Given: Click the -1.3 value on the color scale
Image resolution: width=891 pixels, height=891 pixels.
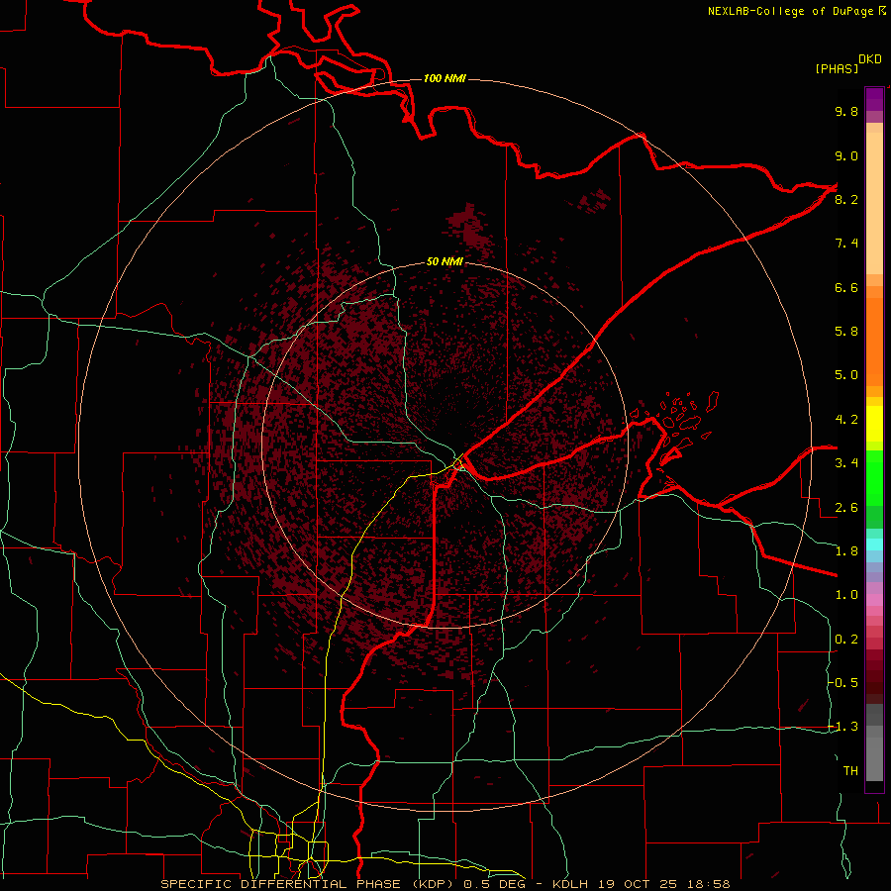Looking at the screenshot, I should 843,727.
